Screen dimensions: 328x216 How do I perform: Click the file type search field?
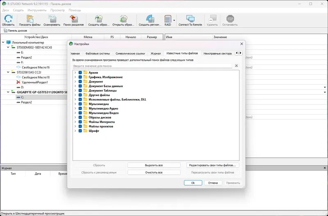pos(152,66)
